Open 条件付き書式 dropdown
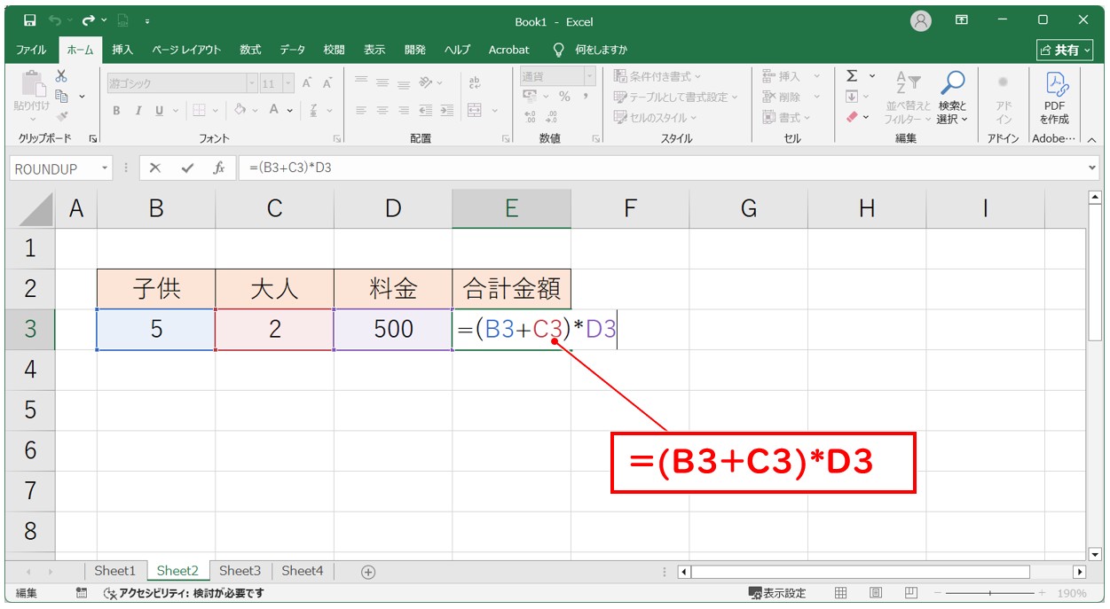This screenshot has height=609, width=1110. pyautogui.click(x=657, y=76)
